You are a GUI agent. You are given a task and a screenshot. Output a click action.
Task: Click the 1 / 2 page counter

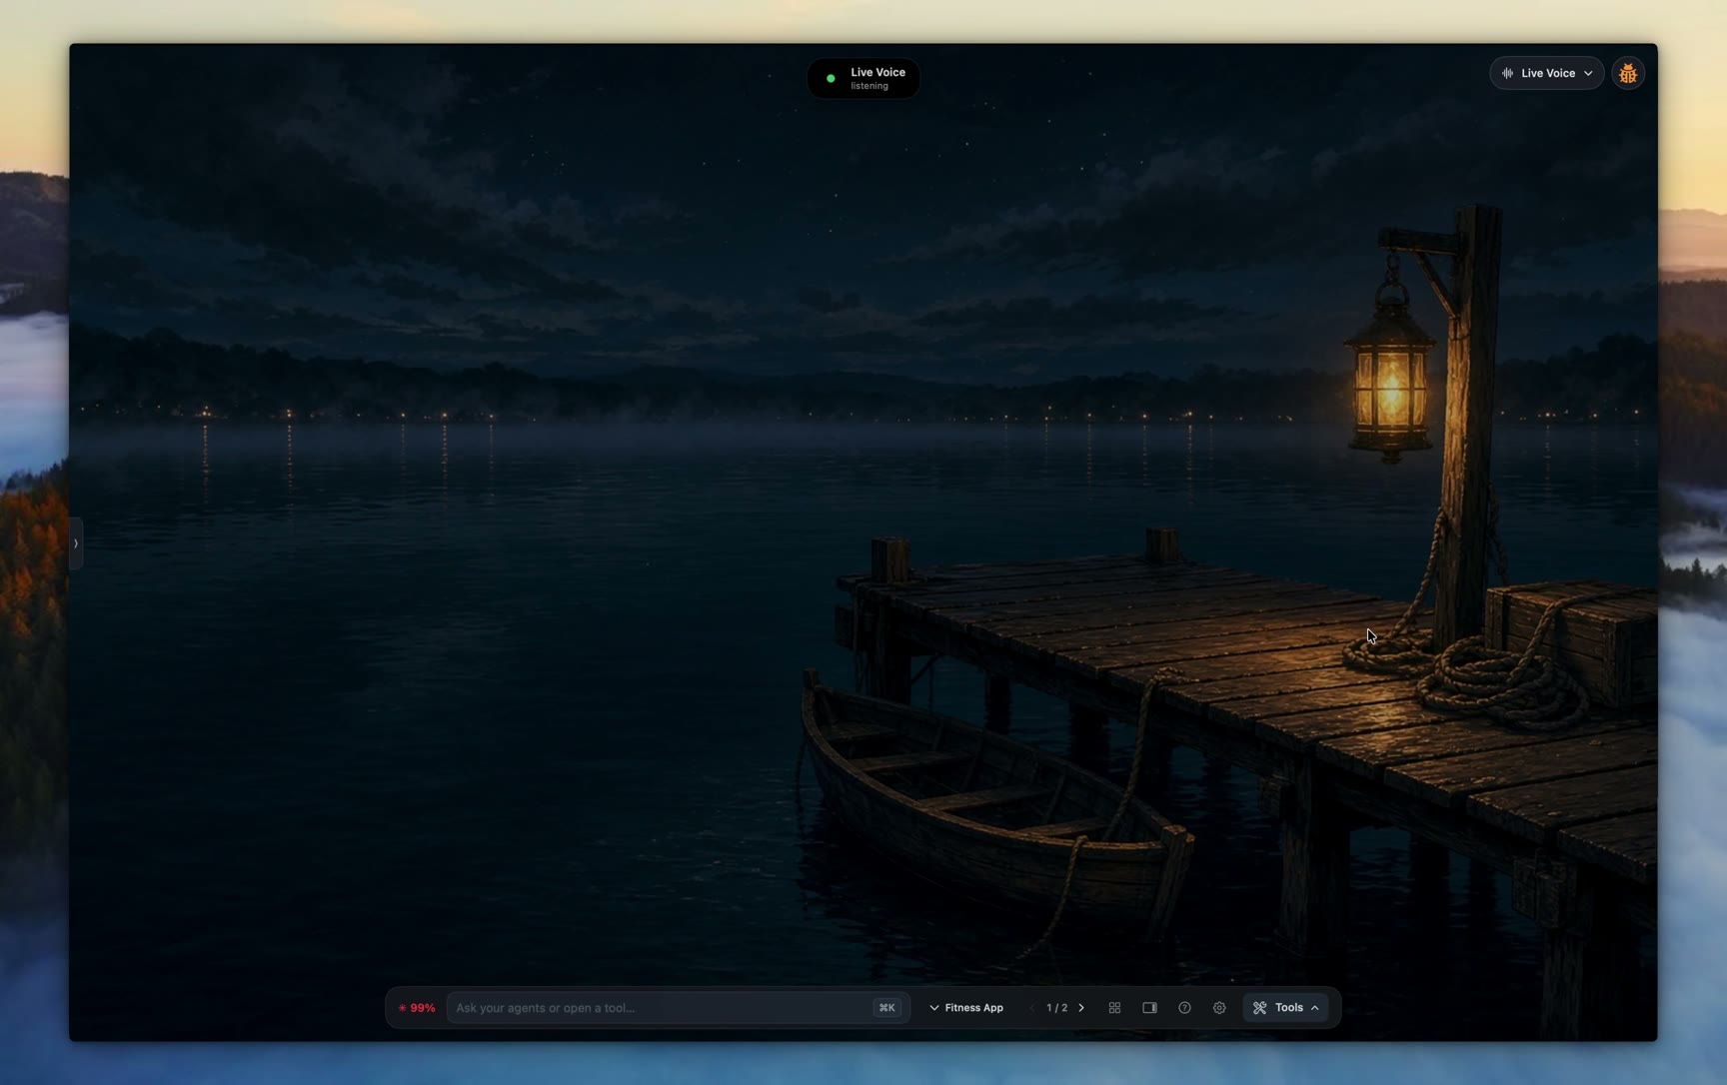(x=1056, y=1008)
